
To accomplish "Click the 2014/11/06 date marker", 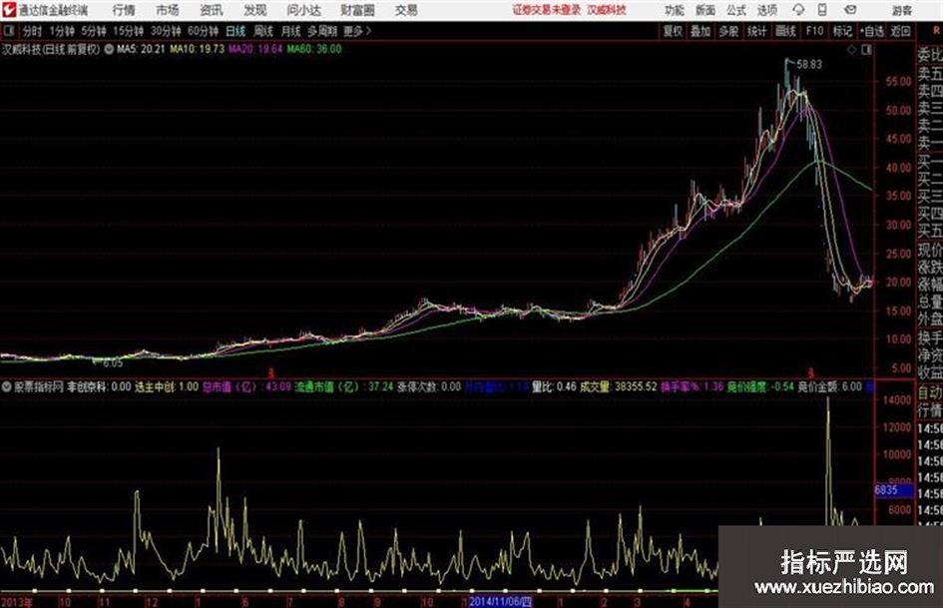I will [500, 601].
